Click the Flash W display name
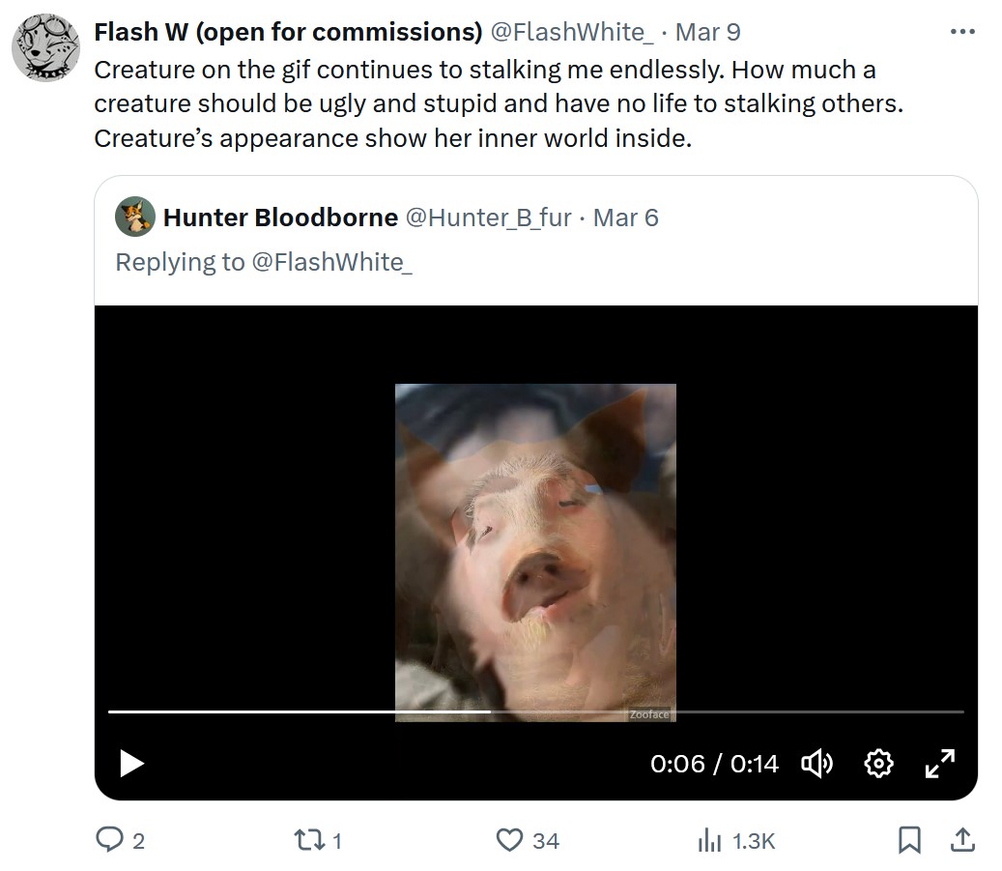Image resolution: width=1002 pixels, height=871 pixels. [288, 32]
